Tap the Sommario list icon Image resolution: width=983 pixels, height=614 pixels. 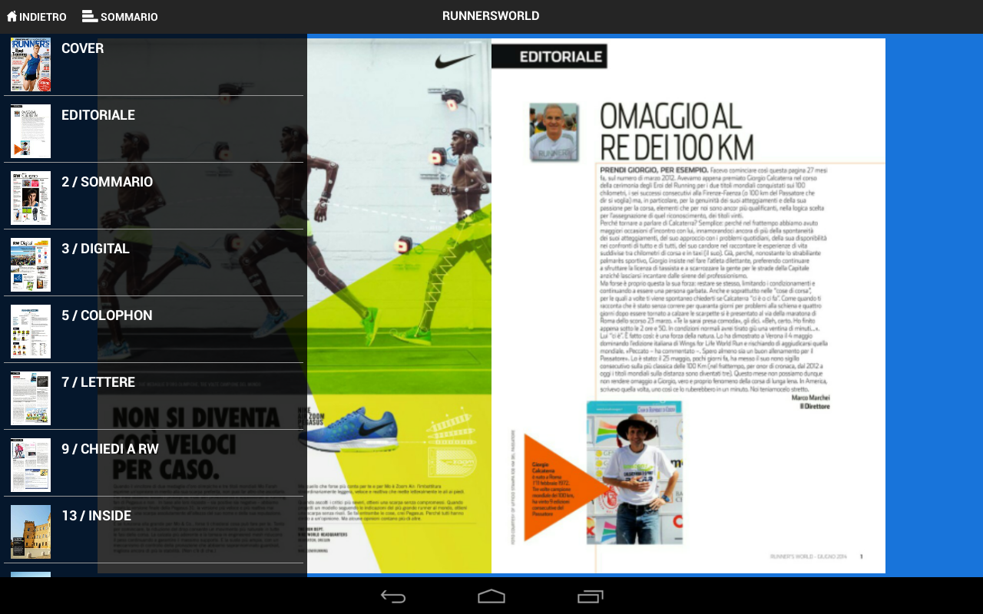click(x=90, y=16)
